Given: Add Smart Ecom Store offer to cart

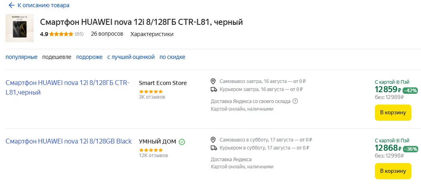Looking at the screenshot, I should click(393, 113).
